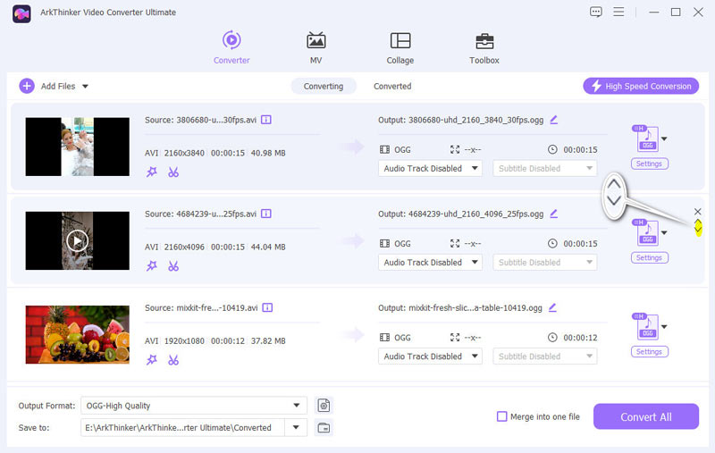Open the Converter tab
The height and width of the screenshot is (453, 715).
pos(231,47)
